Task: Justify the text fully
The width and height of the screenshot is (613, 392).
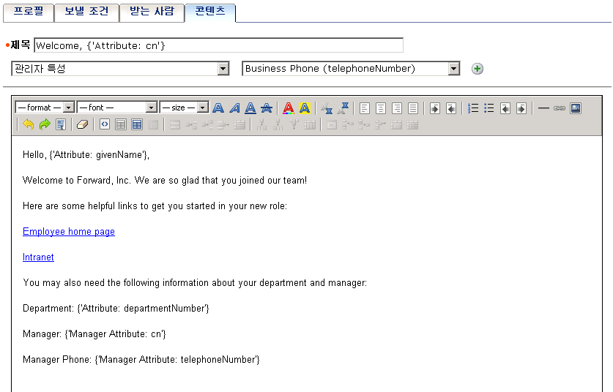Action: point(413,108)
